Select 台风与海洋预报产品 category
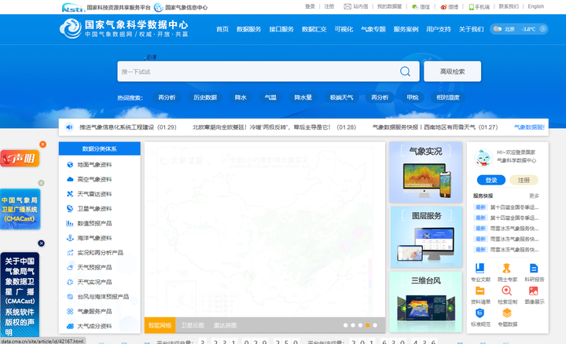The image size is (566, 344). coord(102,297)
